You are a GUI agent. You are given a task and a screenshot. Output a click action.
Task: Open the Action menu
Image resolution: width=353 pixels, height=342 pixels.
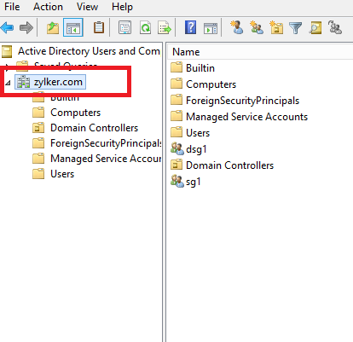pos(48,7)
